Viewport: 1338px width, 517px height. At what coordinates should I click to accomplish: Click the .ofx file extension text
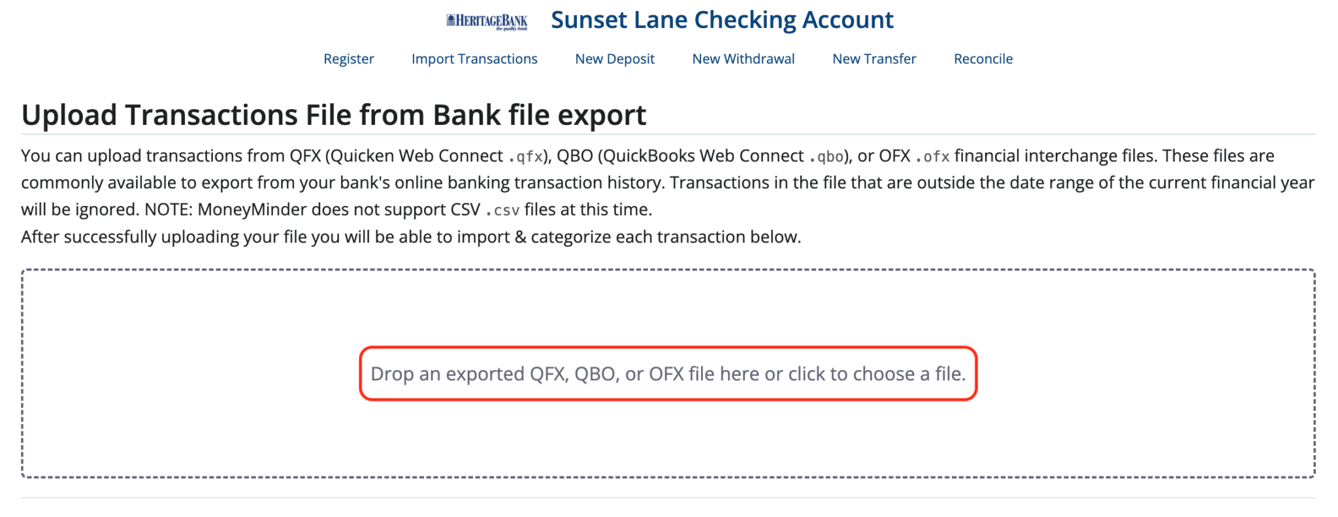[936, 156]
